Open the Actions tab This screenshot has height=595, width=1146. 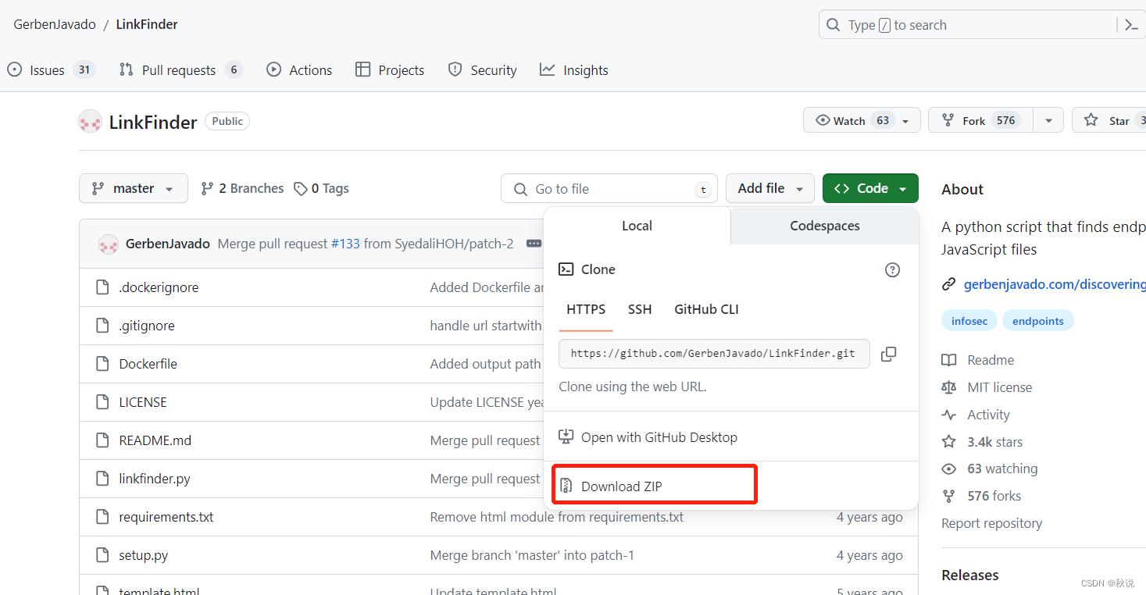[x=299, y=70]
